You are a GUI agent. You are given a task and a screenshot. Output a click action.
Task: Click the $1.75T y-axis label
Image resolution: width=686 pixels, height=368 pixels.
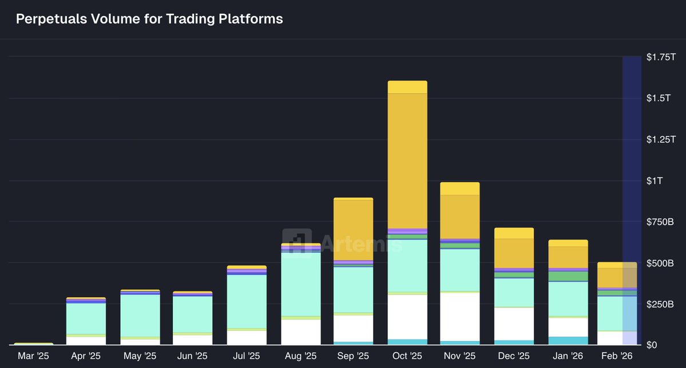point(661,57)
